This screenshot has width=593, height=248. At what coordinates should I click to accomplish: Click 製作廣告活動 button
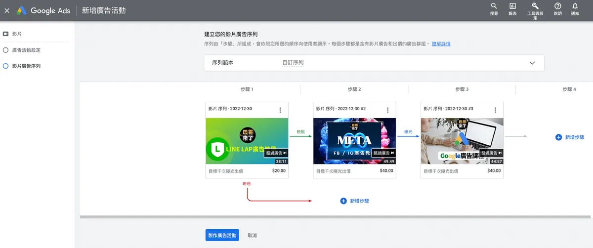pyautogui.click(x=222, y=235)
